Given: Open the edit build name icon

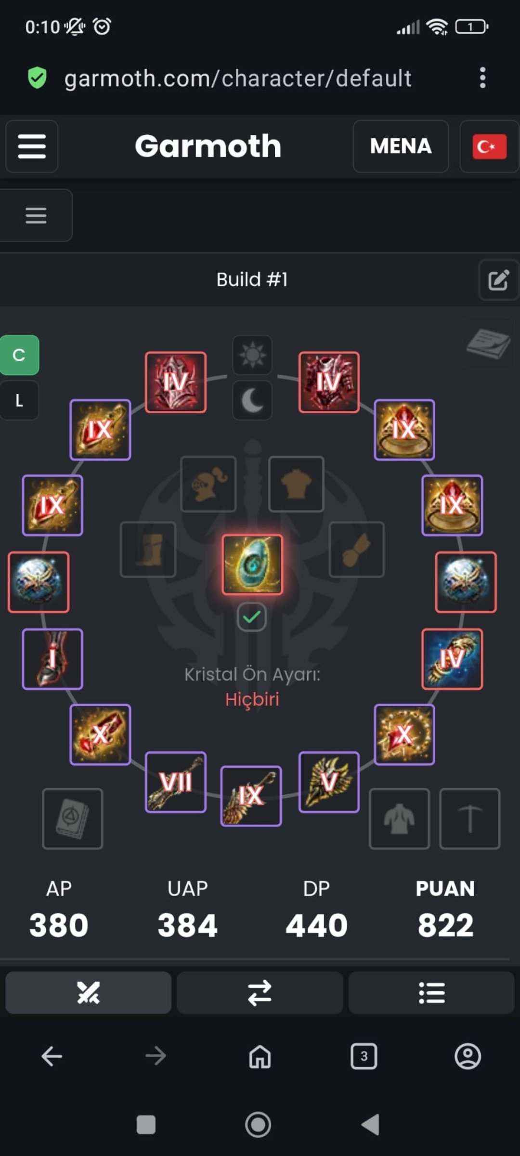Looking at the screenshot, I should click(498, 280).
